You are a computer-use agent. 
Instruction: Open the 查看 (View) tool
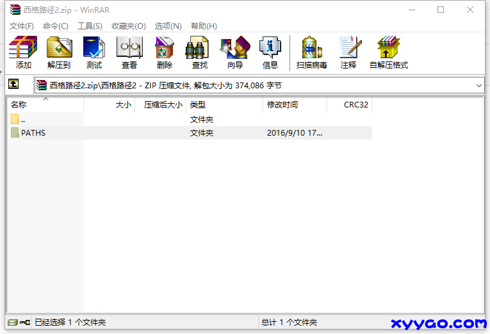[129, 52]
